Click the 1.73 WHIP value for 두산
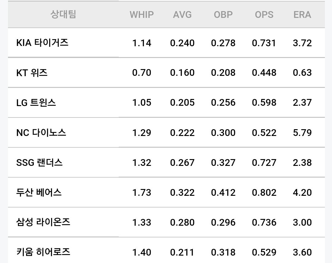The height and width of the screenshot is (263, 332). pyautogui.click(x=142, y=193)
